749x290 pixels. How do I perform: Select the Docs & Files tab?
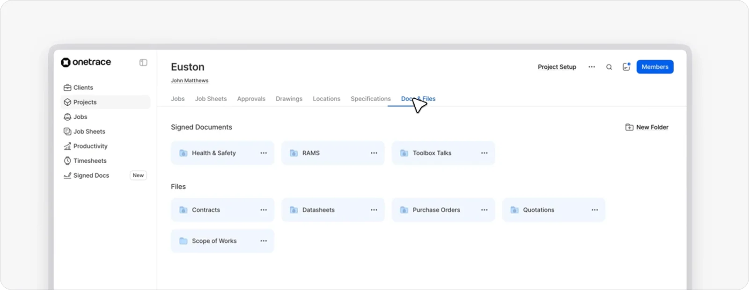click(x=418, y=99)
